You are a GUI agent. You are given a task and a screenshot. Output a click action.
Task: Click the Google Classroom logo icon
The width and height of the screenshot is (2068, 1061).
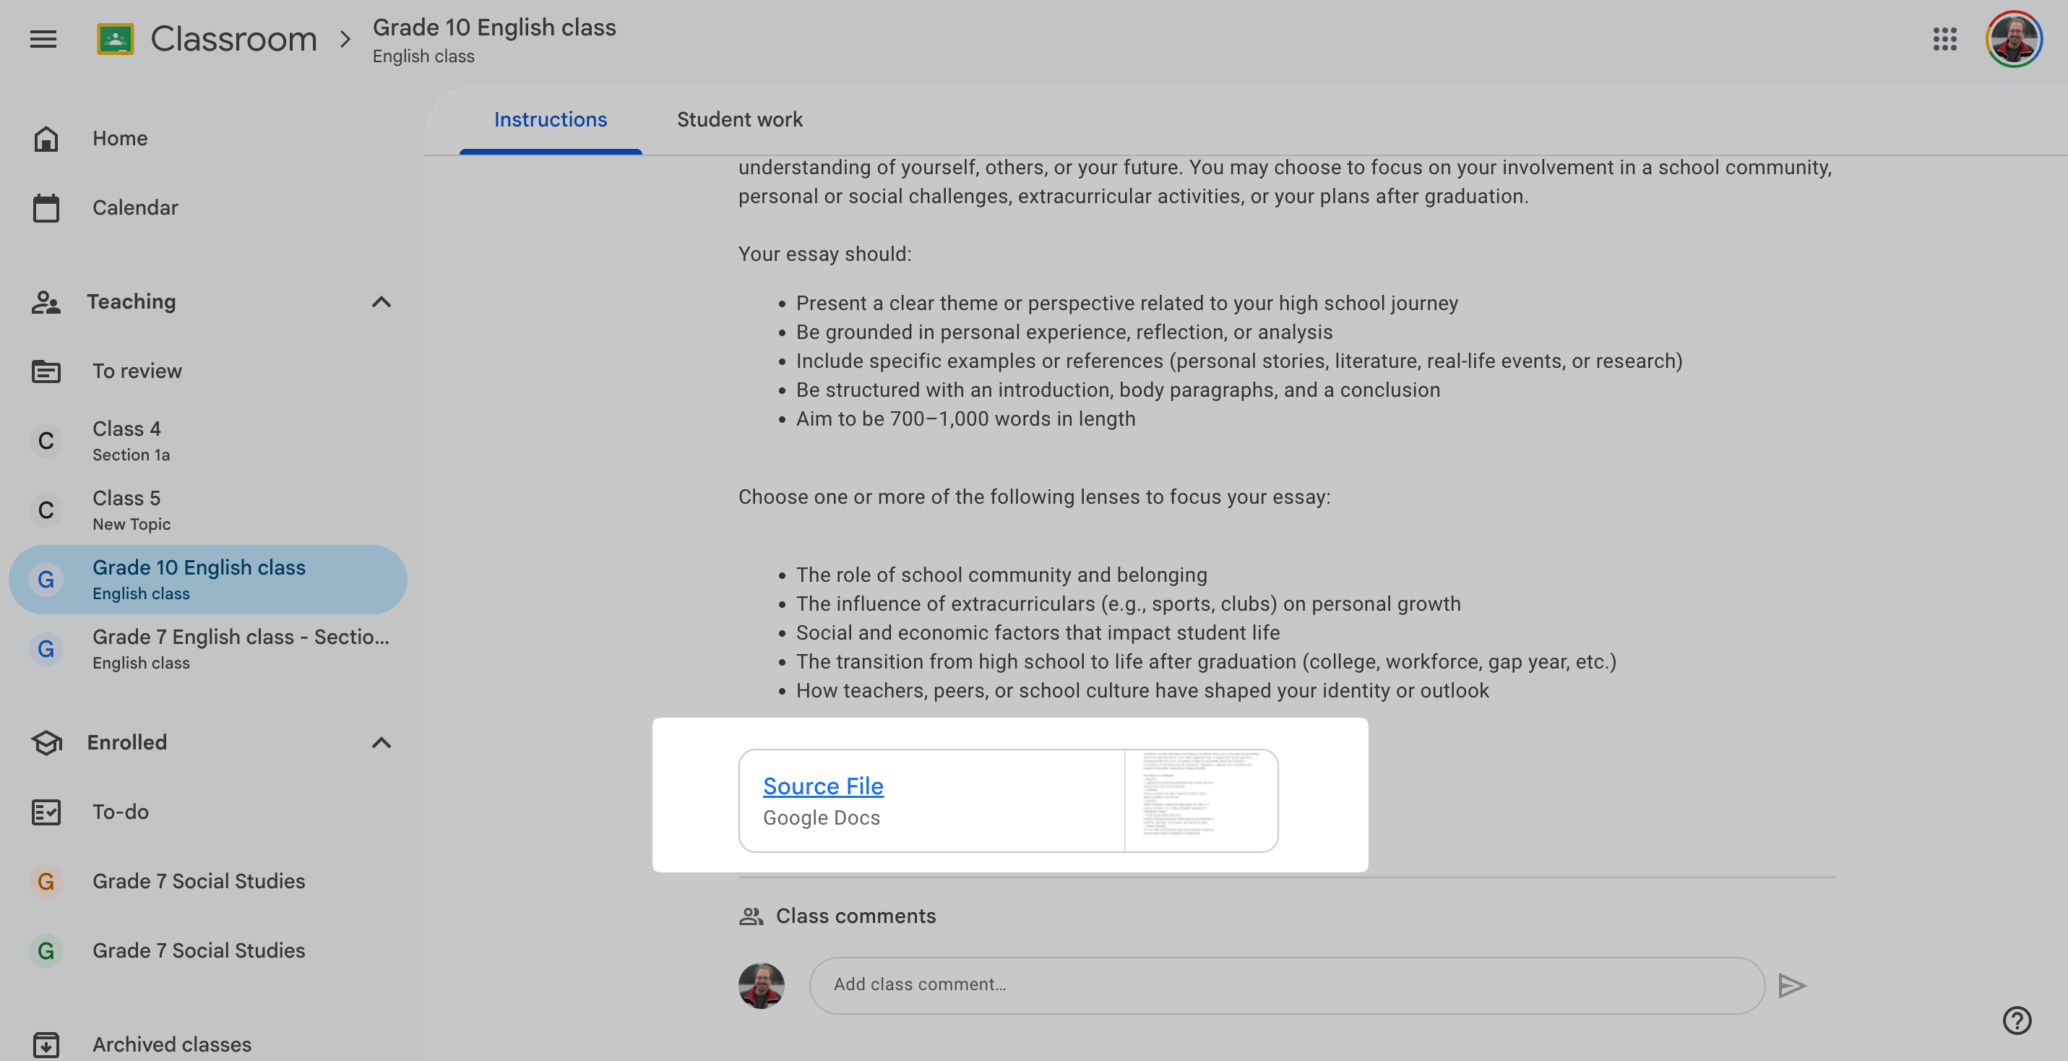pyautogui.click(x=115, y=38)
